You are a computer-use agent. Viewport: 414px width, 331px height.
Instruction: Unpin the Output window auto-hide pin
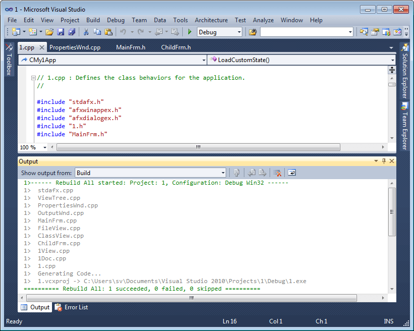[383, 161]
